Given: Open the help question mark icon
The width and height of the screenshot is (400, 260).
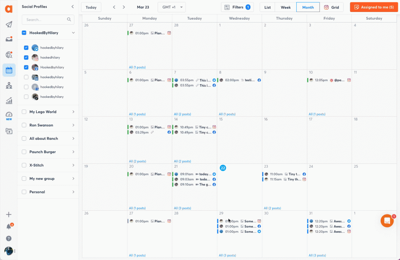Looking at the screenshot, I should coord(9,238).
